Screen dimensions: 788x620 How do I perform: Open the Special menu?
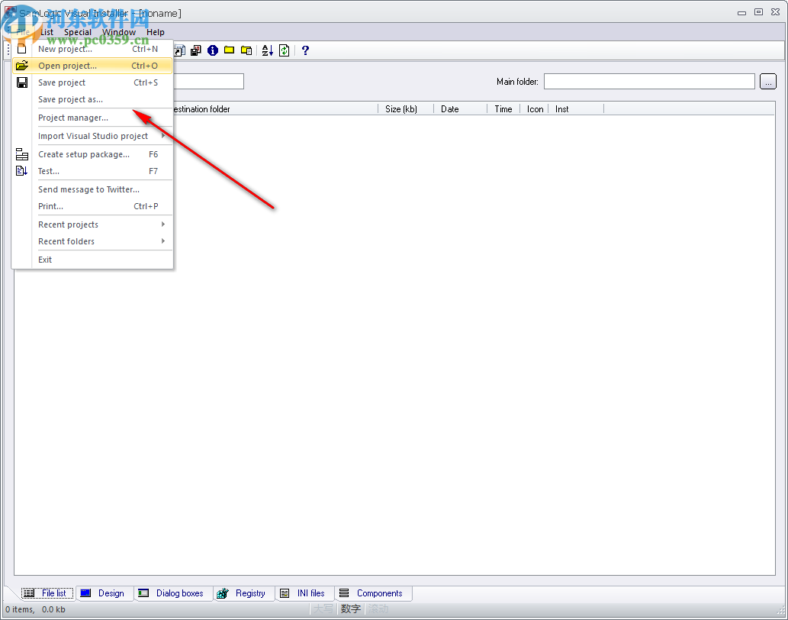click(x=77, y=32)
